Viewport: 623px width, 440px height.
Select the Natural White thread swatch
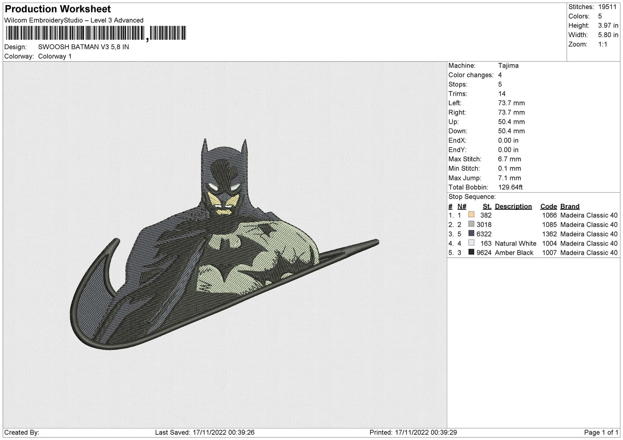(x=471, y=243)
